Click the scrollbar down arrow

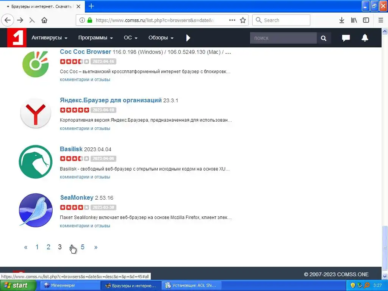coord(385,276)
